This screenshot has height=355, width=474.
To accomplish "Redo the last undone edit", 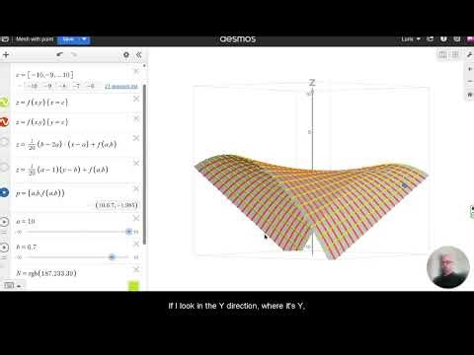I will [x=74, y=54].
